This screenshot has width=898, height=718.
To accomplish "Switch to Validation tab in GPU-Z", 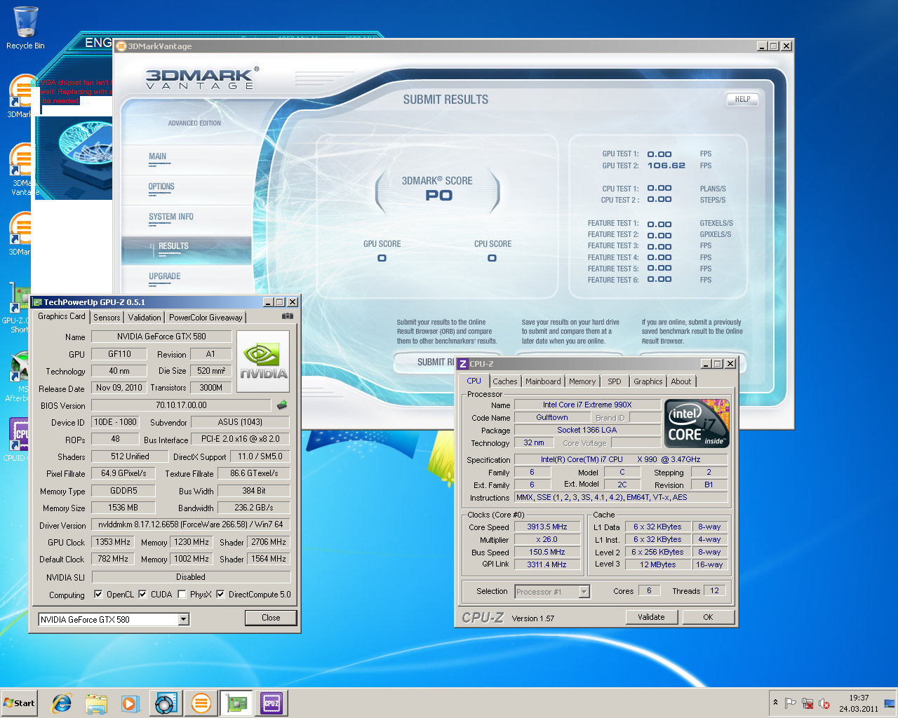I will pyautogui.click(x=145, y=318).
